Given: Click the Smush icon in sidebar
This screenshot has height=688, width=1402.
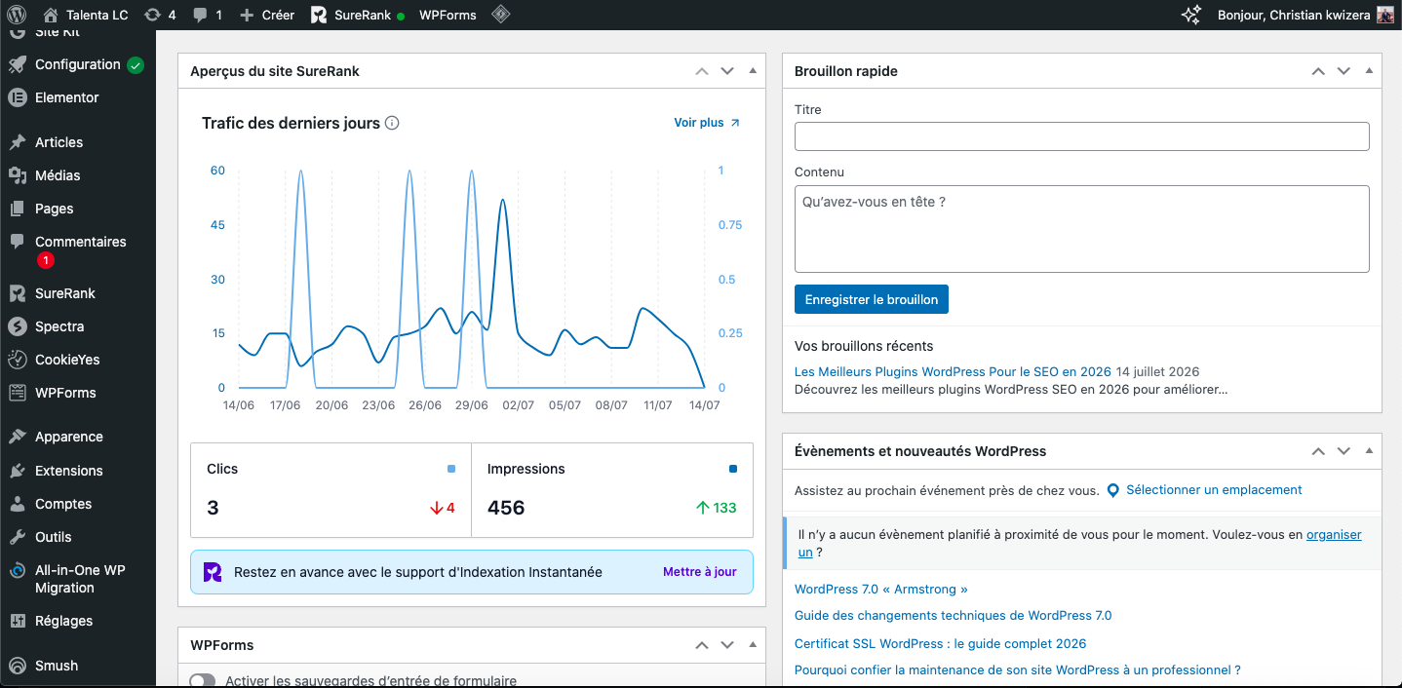Looking at the screenshot, I should click(17, 666).
